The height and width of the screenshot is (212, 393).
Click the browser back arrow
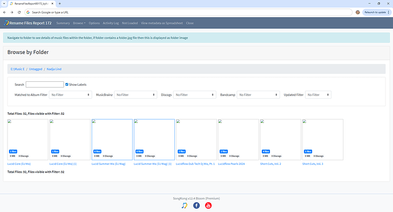click(x=5, y=13)
